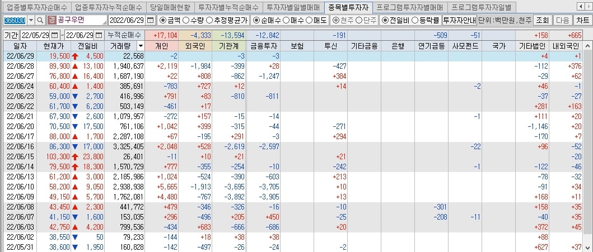The height and width of the screenshot is (252, 593).
Task: Click 일자 column header
Action: click(x=20, y=46)
